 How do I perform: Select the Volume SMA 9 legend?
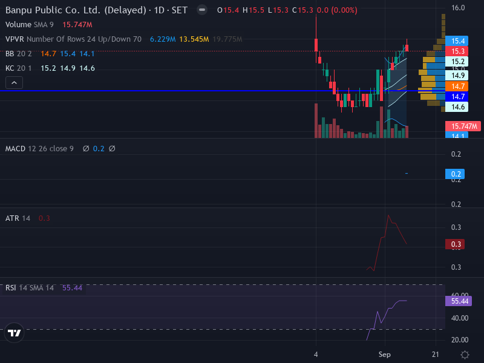[29, 25]
